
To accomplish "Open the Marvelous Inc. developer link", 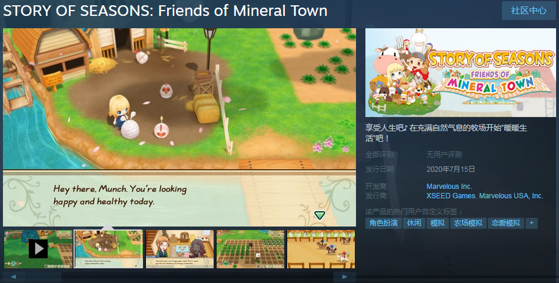I will click(x=449, y=187).
